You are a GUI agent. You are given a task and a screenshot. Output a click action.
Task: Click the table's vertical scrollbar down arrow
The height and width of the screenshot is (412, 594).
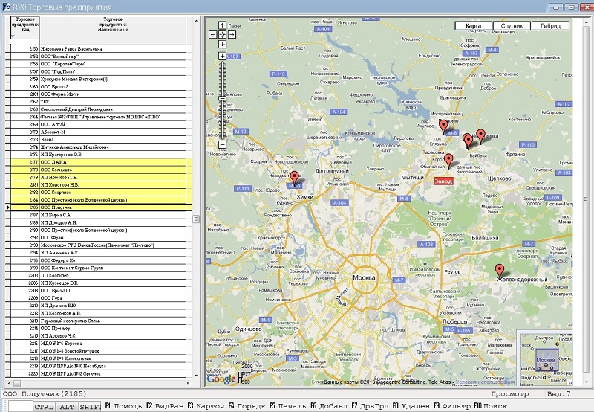(196, 376)
